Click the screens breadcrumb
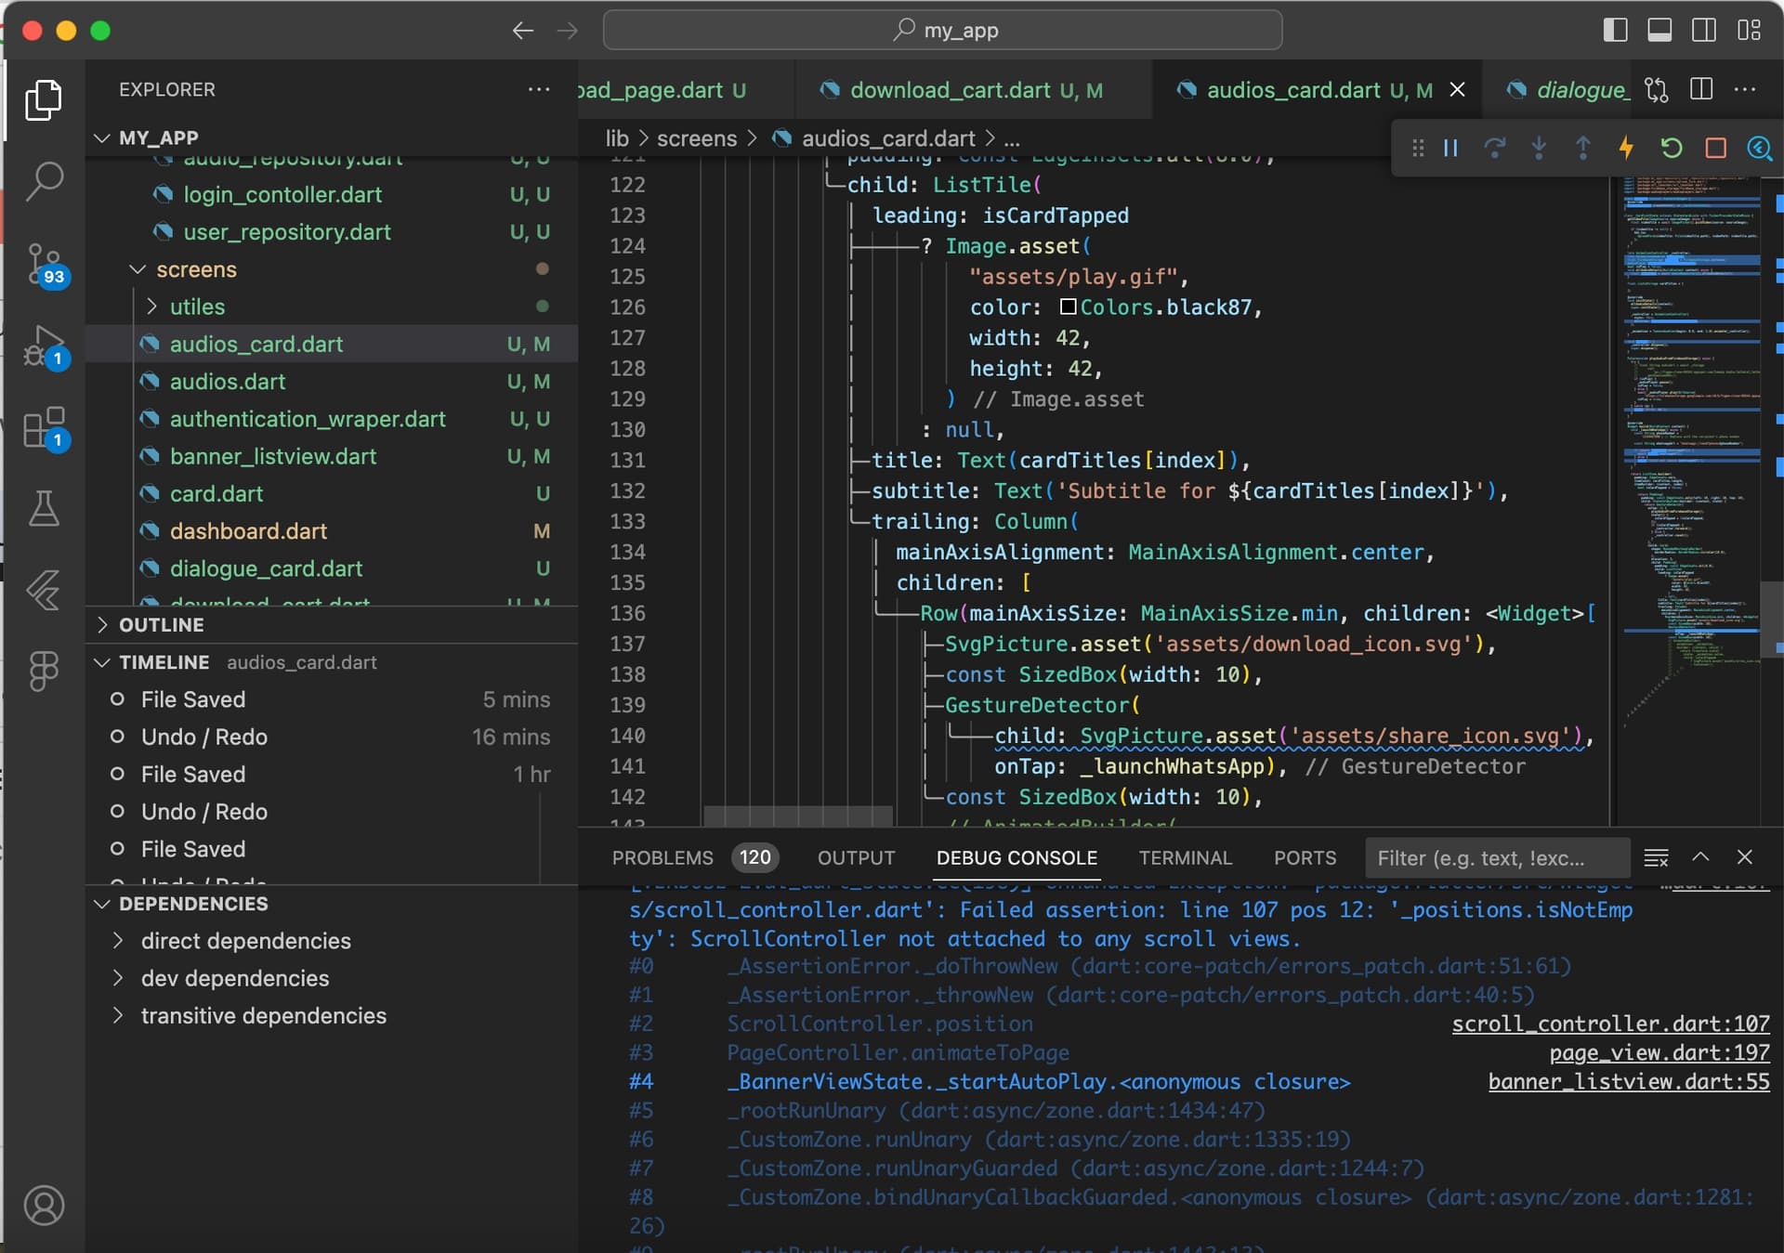The height and width of the screenshot is (1253, 1784). click(x=697, y=138)
